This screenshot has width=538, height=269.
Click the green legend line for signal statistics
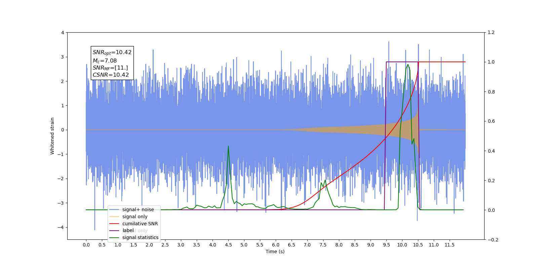(x=114, y=237)
